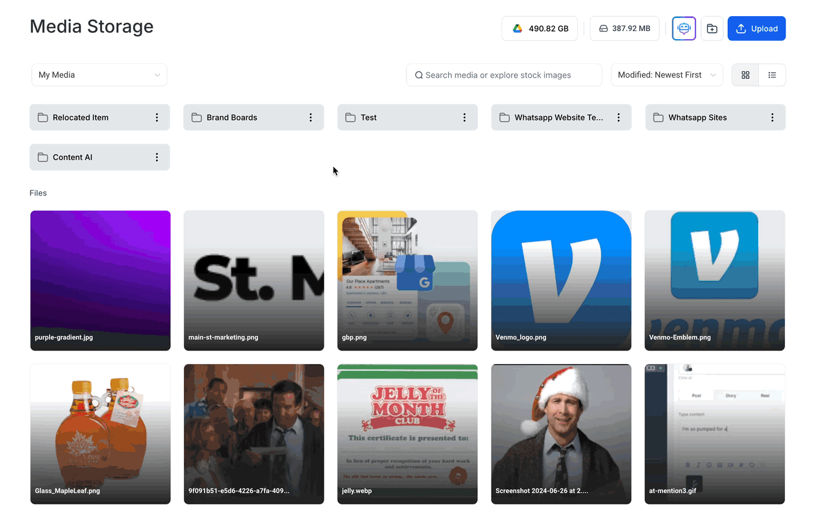Expand the My Media dropdown
Screen dimensions: 829x512
click(x=99, y=75)
